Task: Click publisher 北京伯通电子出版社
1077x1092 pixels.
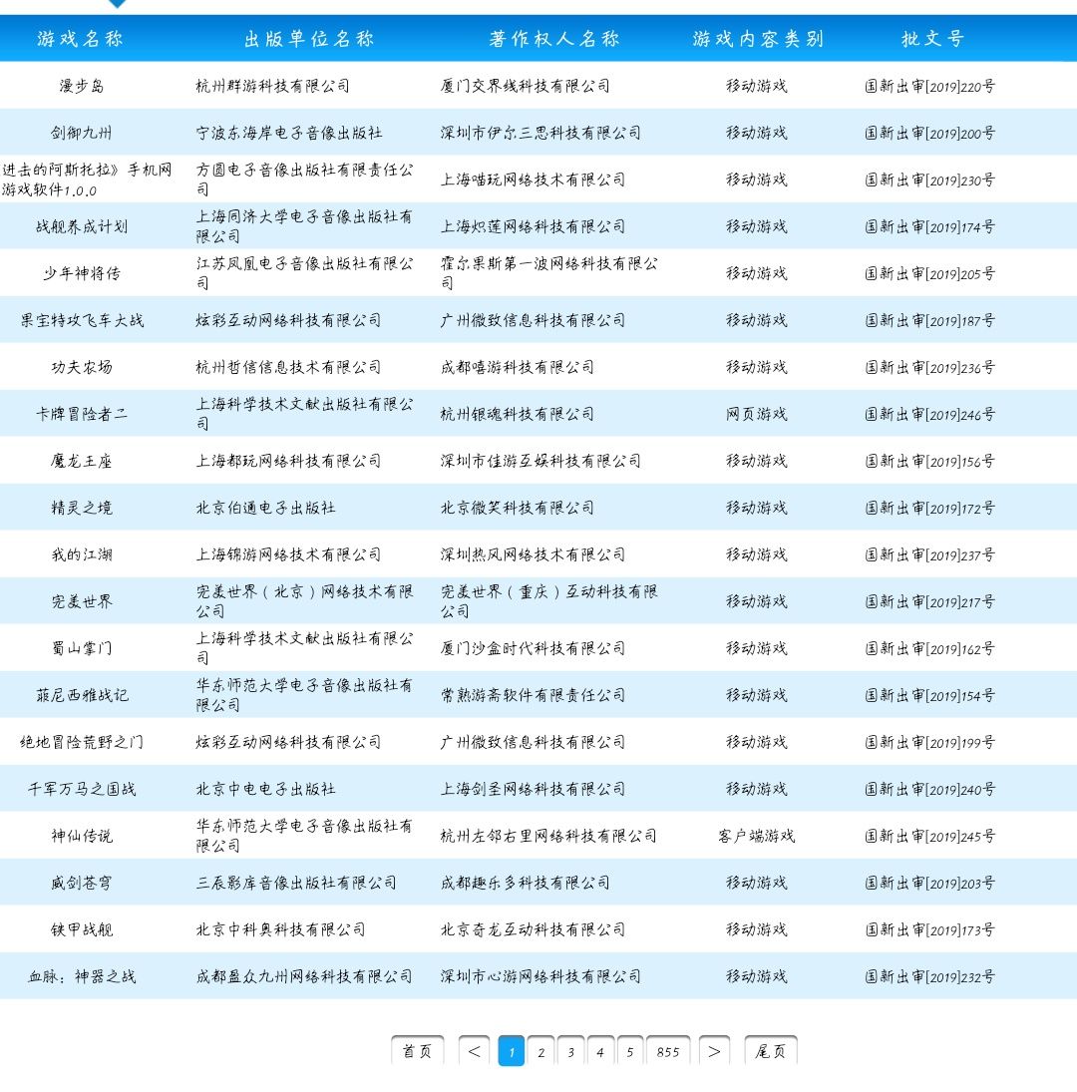Action: 265,508
